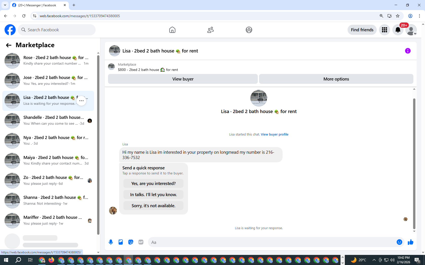
Task: Open the volume control in system tray
Action: click(x=392, y=260)
